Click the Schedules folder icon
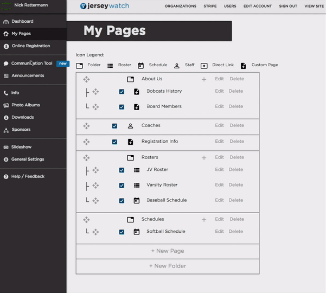 point(130,220)
